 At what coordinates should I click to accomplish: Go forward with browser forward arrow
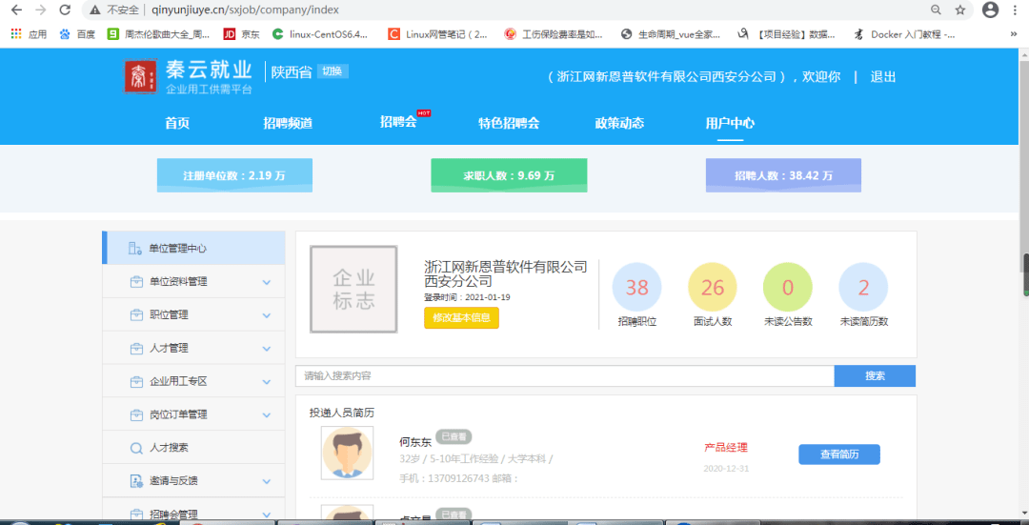[40, 10]
